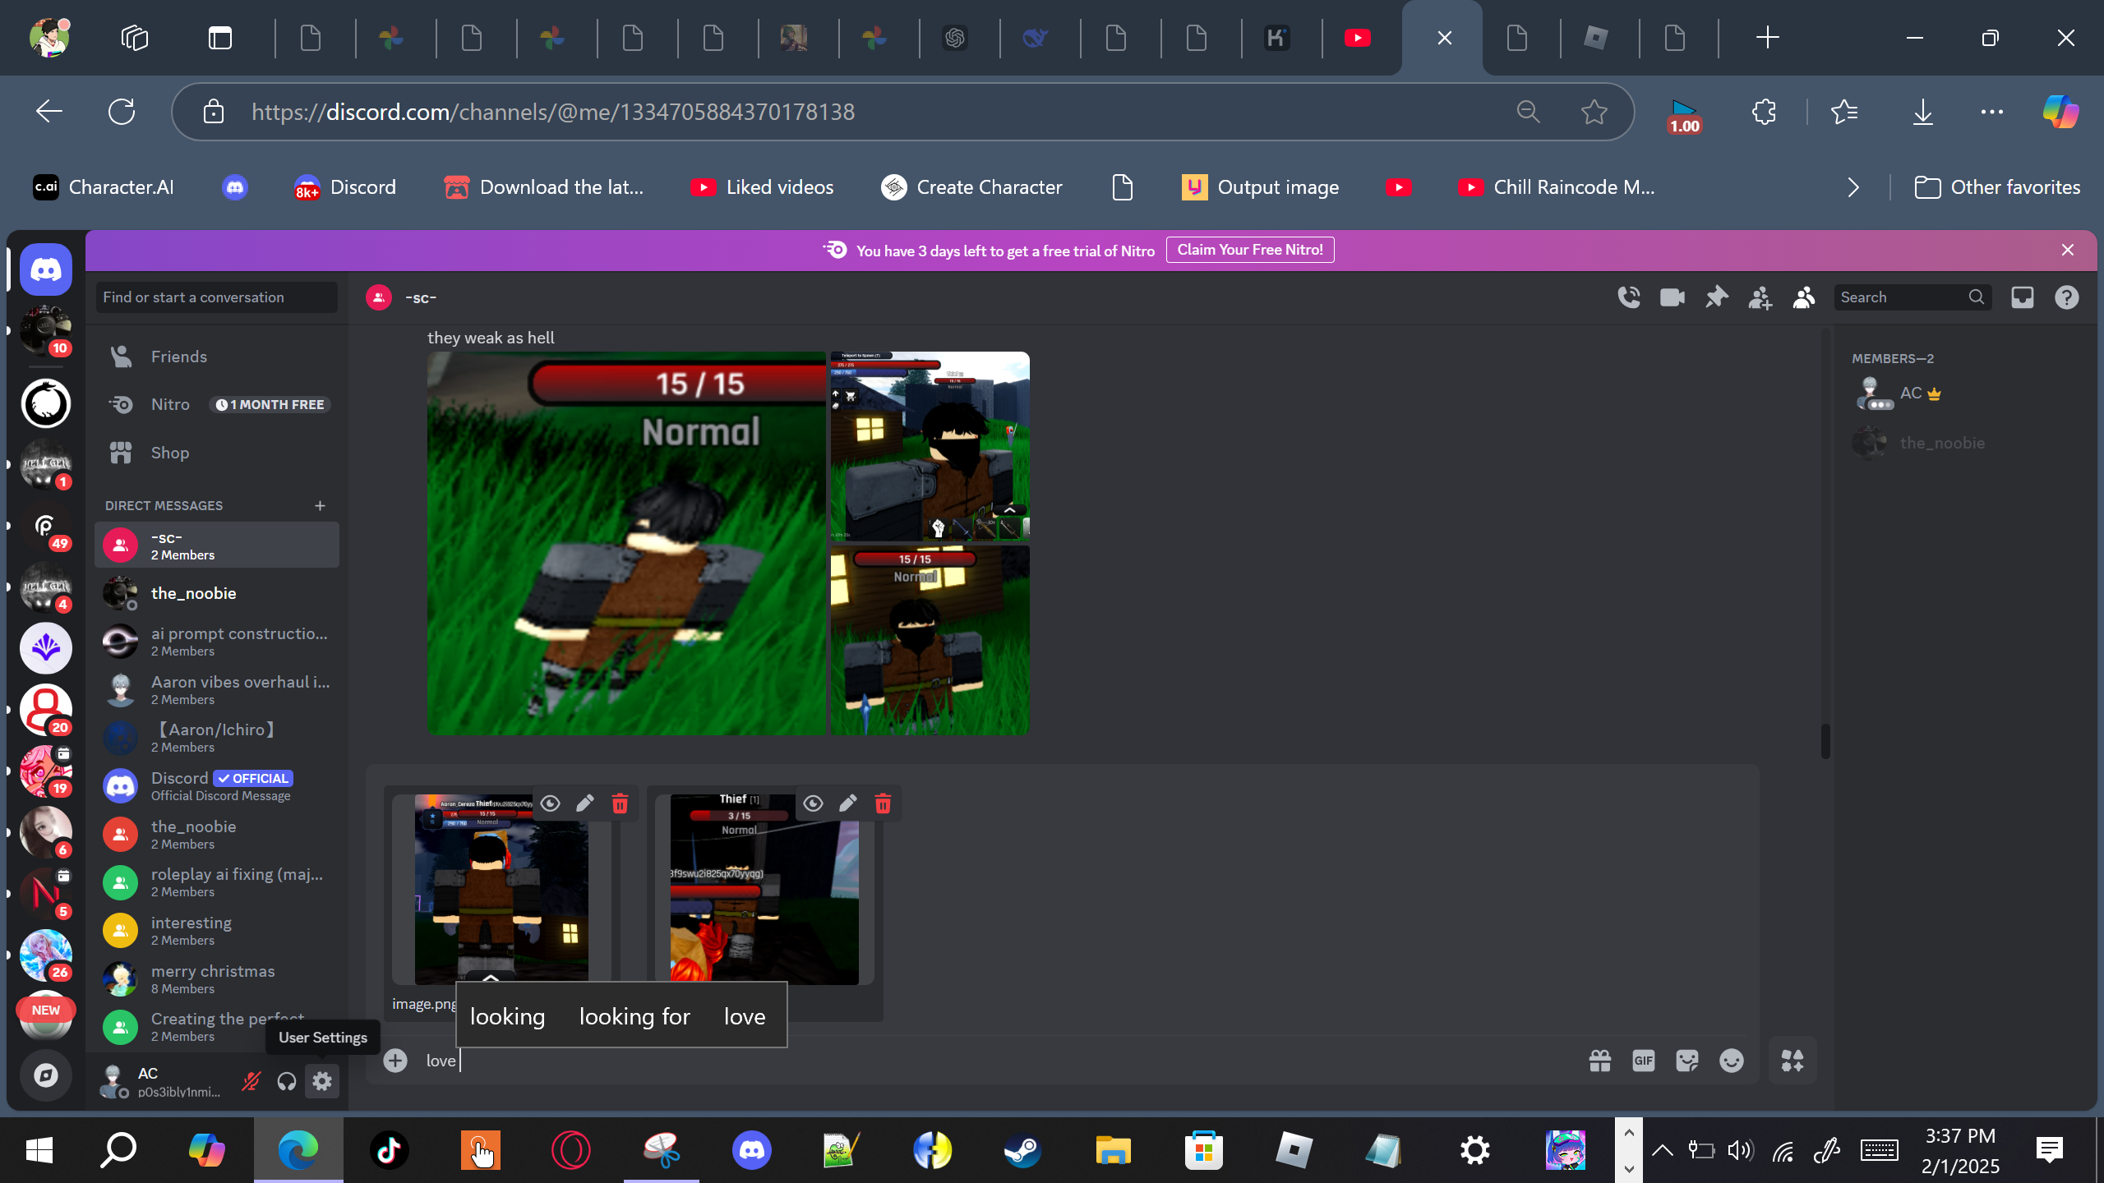
Task: Expand the bookmarks bar overflow chevron
Action: 1853,187
